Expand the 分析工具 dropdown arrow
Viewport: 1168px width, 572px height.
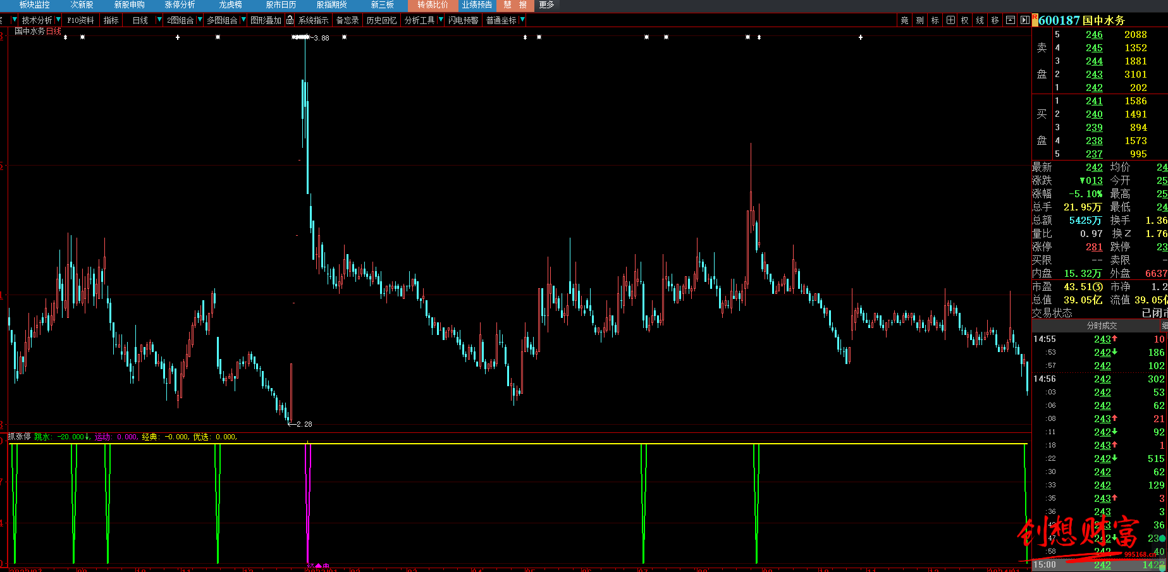[441, 20]
